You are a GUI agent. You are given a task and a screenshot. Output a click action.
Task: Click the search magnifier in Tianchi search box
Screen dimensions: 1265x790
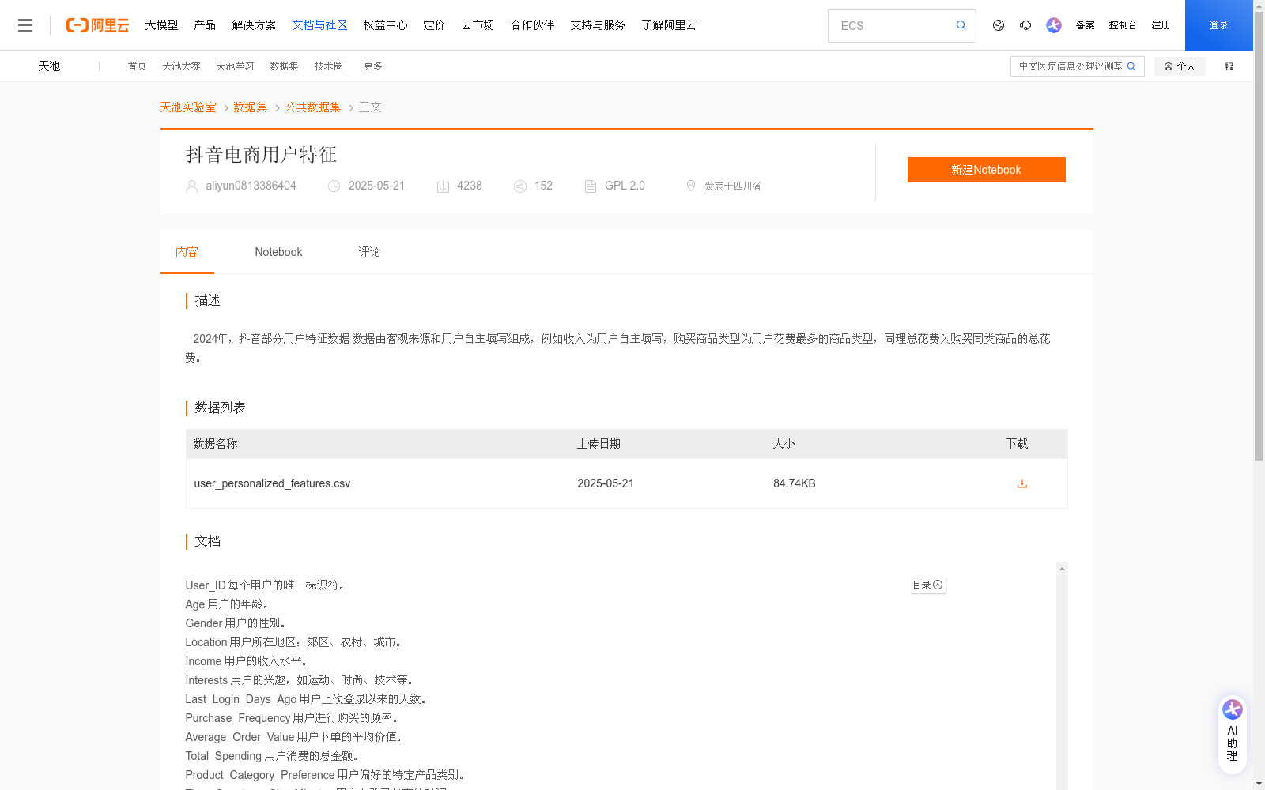pos(1131,66)
